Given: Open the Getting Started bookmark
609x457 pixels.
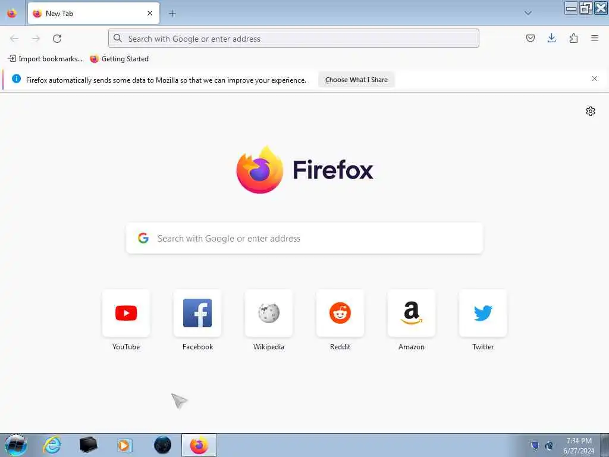Looking at the screenshot, I should pos(119,59).
